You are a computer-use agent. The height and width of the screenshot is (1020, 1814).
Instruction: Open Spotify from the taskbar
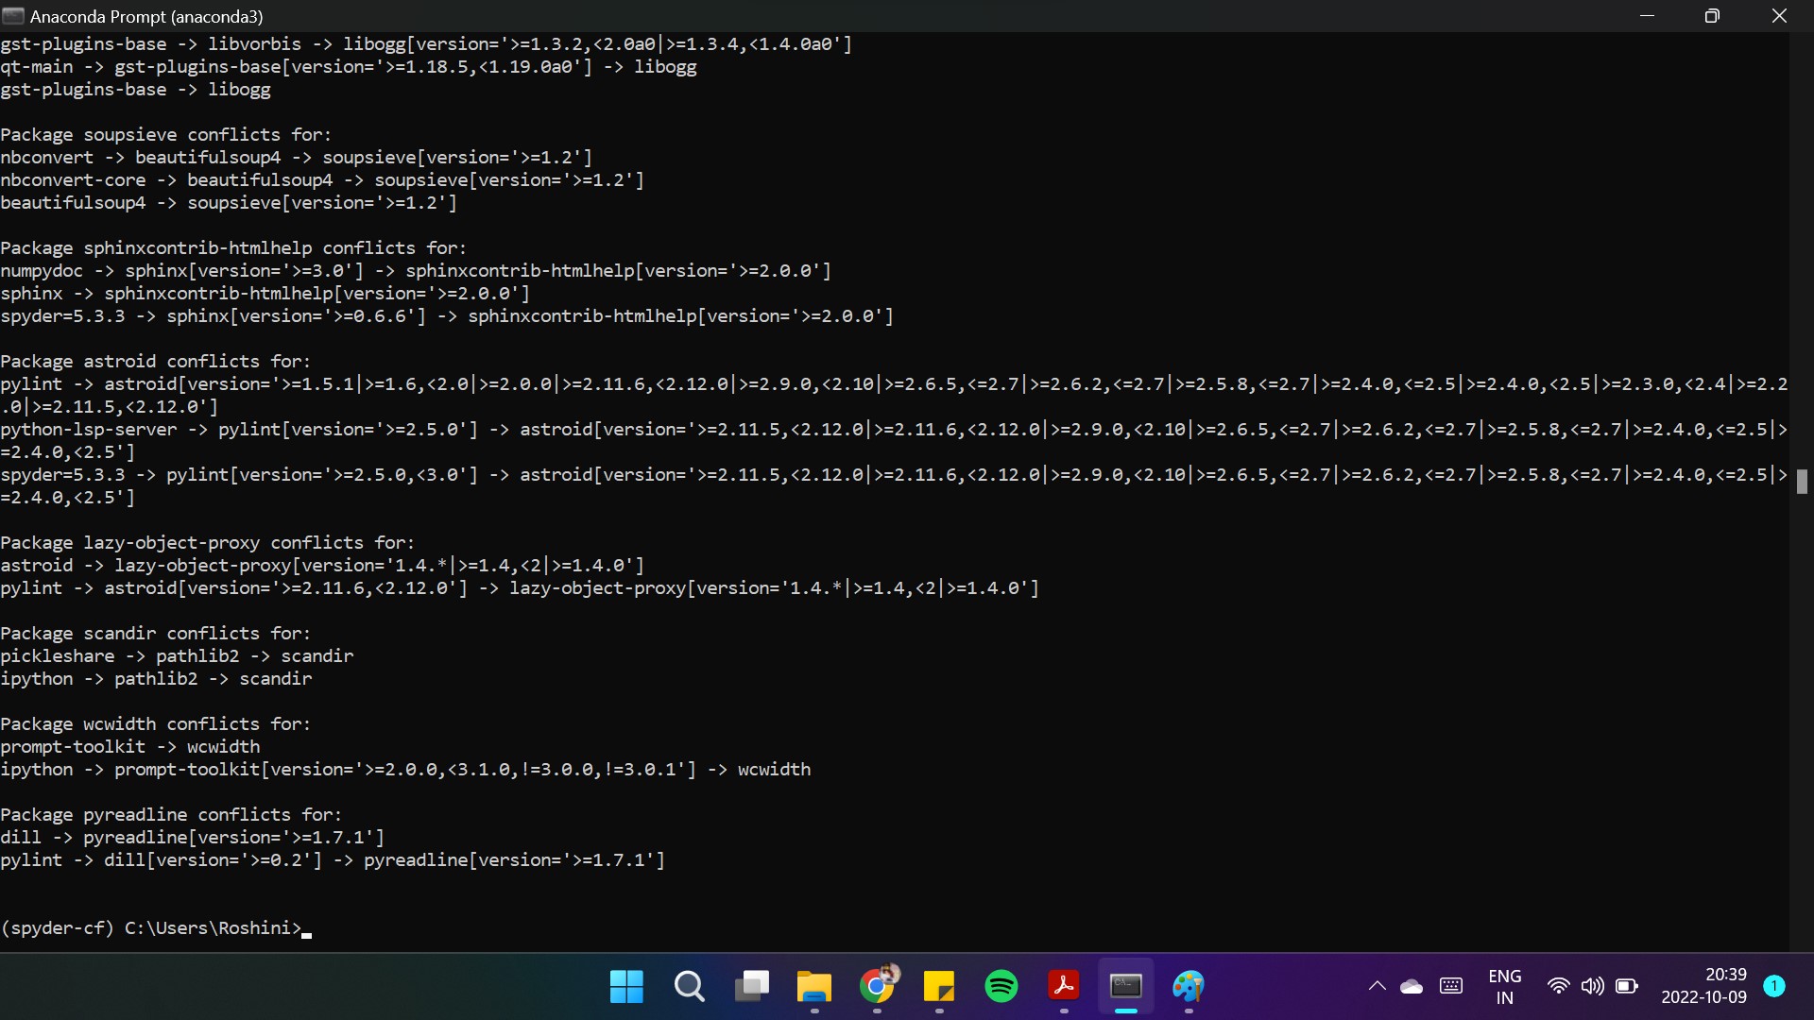point(1001,986)
